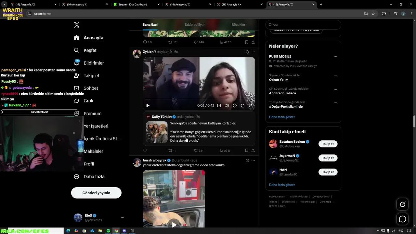Open floating Grok button
The height and width of the screenshot is (234, 416).
[x=402, y=204]
